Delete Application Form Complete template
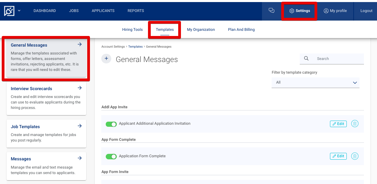377x184 pixels. pos(355,156)
